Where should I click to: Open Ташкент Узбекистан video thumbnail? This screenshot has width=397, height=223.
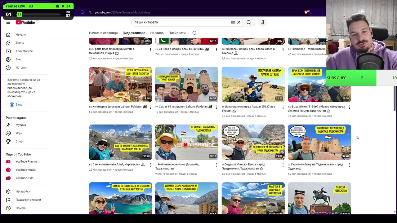point(319,198)
